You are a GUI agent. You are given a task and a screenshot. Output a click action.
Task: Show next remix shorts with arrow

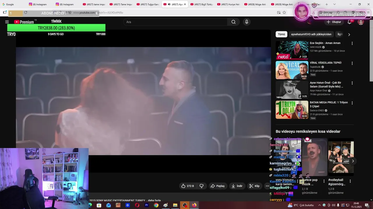[x=353, y=161]
